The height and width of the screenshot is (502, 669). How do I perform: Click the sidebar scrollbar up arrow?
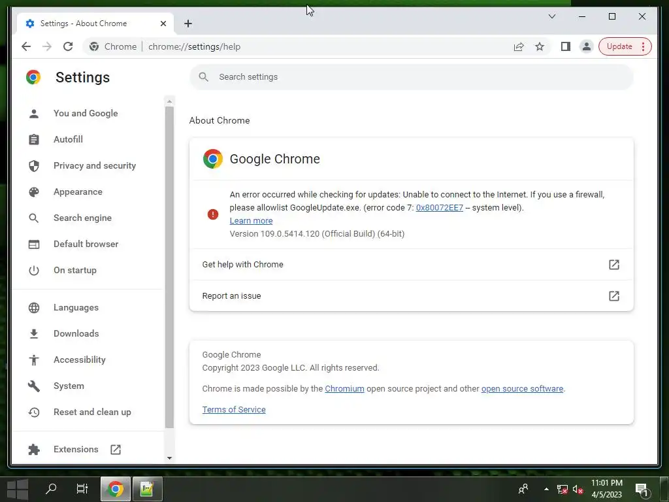click(169, 101)
